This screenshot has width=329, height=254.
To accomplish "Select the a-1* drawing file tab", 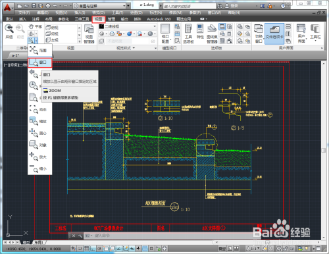I will click(x=15, y=56).
